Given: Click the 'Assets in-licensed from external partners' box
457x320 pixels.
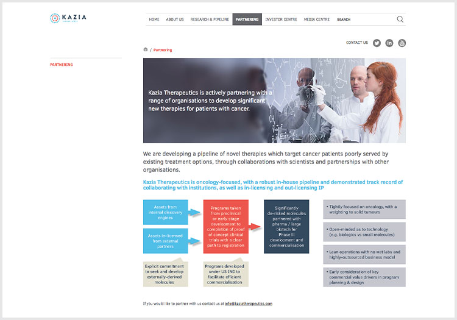Looking at the screenshot, I should (x=166, y=241).
